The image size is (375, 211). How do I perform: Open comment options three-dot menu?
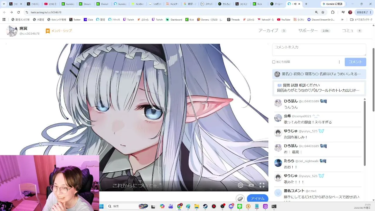coord(339,62)
